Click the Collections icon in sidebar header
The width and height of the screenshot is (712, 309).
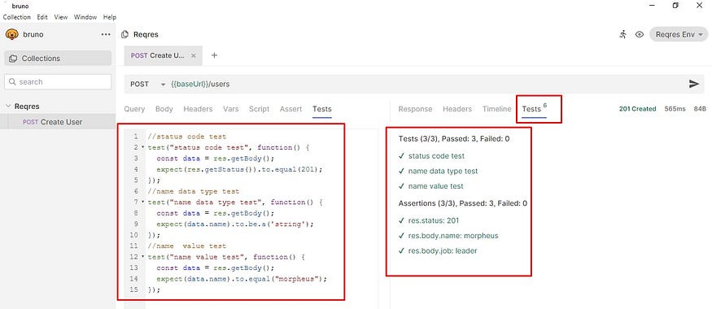click(x=13, y=59)
